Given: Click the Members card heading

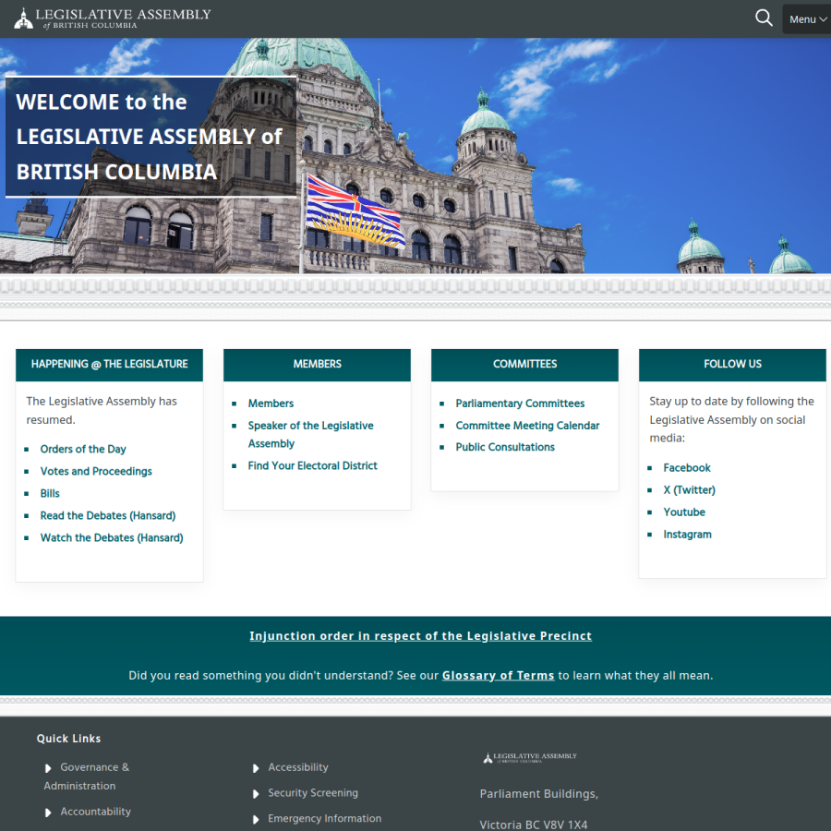Looking at the screenshot, I should pyautogui.click(x=317, y=365).
